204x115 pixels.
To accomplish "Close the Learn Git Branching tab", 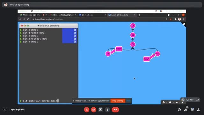I will pos(135,15).
